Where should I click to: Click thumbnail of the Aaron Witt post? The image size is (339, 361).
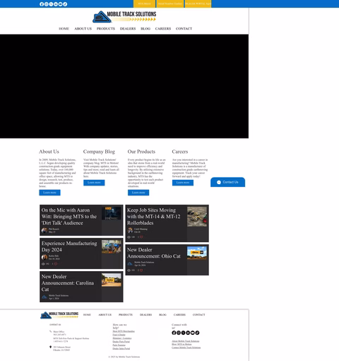coord(112,213)
